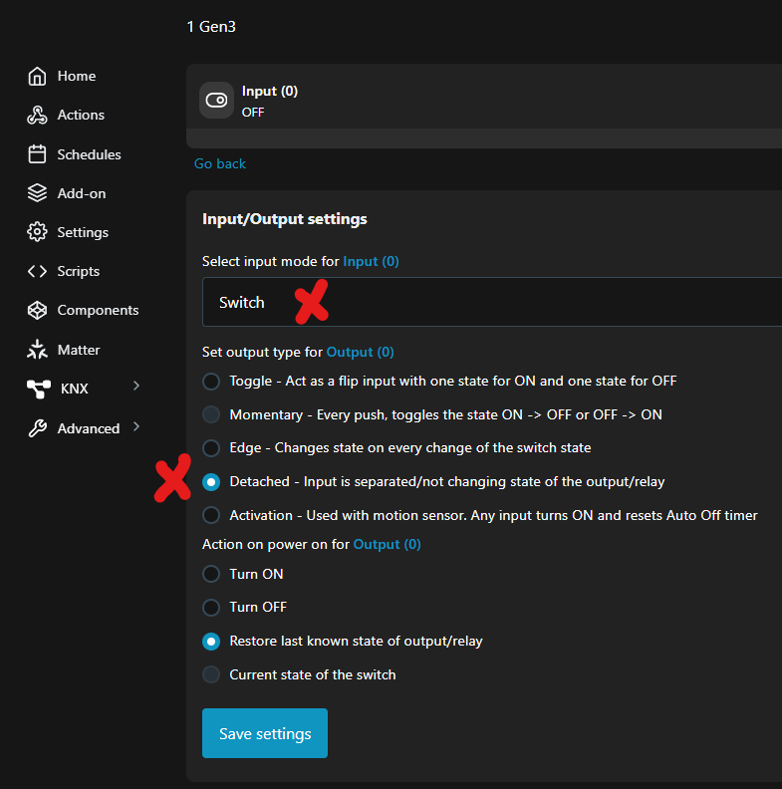Image resolution: width=782 pixels, height=789 pixels.
Task: Click the Schedules calendar icon
Action: pos(37,154)
